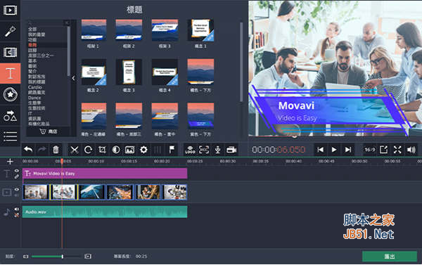Screen dimensions: 422x265
Task: Add a marker with the flag icon
Action: point(172,150)
